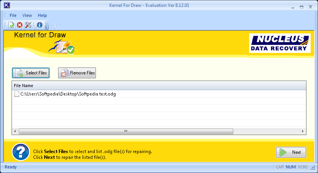Minimize the Kernel For Draw window
The height and width of the screenshot is (173, 318).
293,7
